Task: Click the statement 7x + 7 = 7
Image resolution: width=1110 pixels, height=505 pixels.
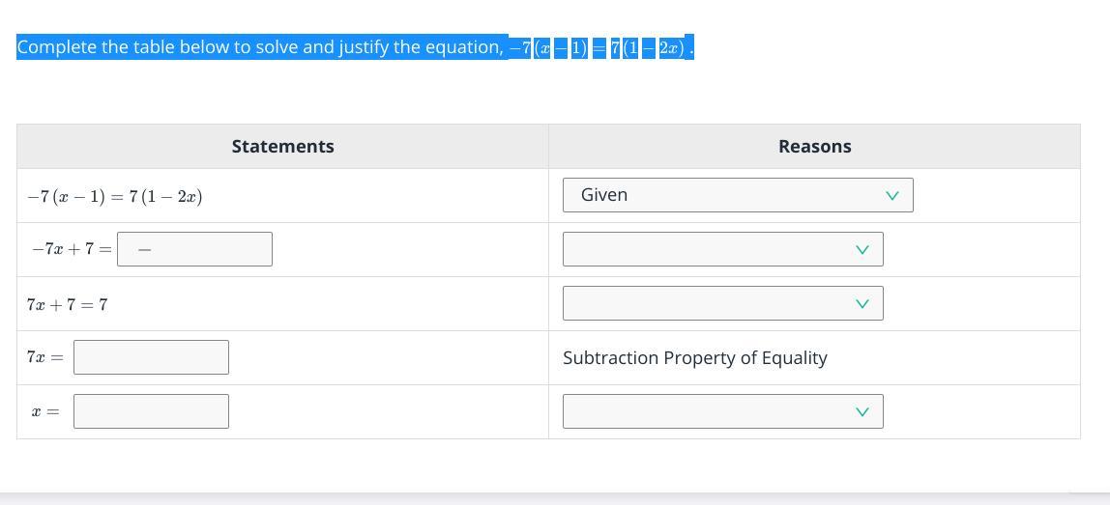Action: click(x=68, y=305)
